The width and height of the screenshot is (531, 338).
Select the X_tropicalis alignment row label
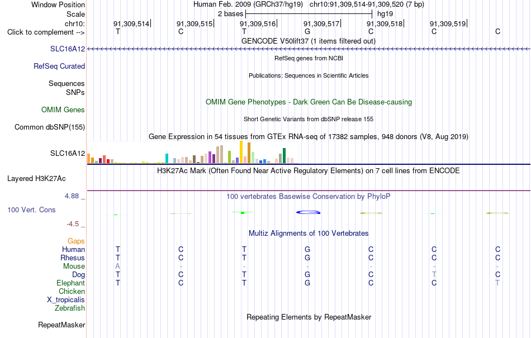click(x=66, y=300)
